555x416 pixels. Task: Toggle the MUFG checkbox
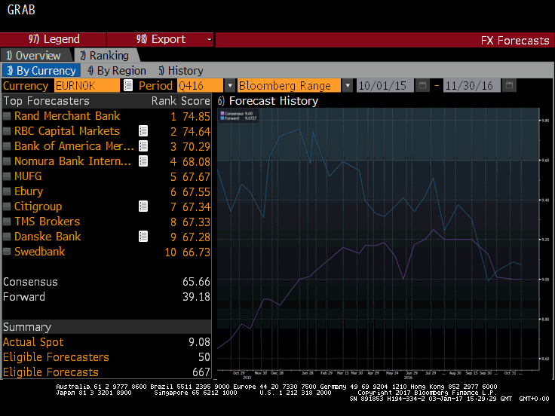(7, 176)
